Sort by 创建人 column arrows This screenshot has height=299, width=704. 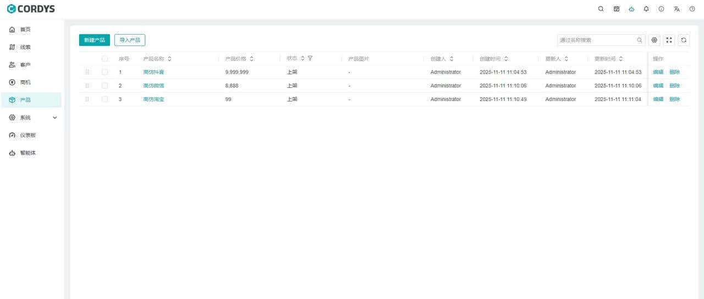point(452,58)
